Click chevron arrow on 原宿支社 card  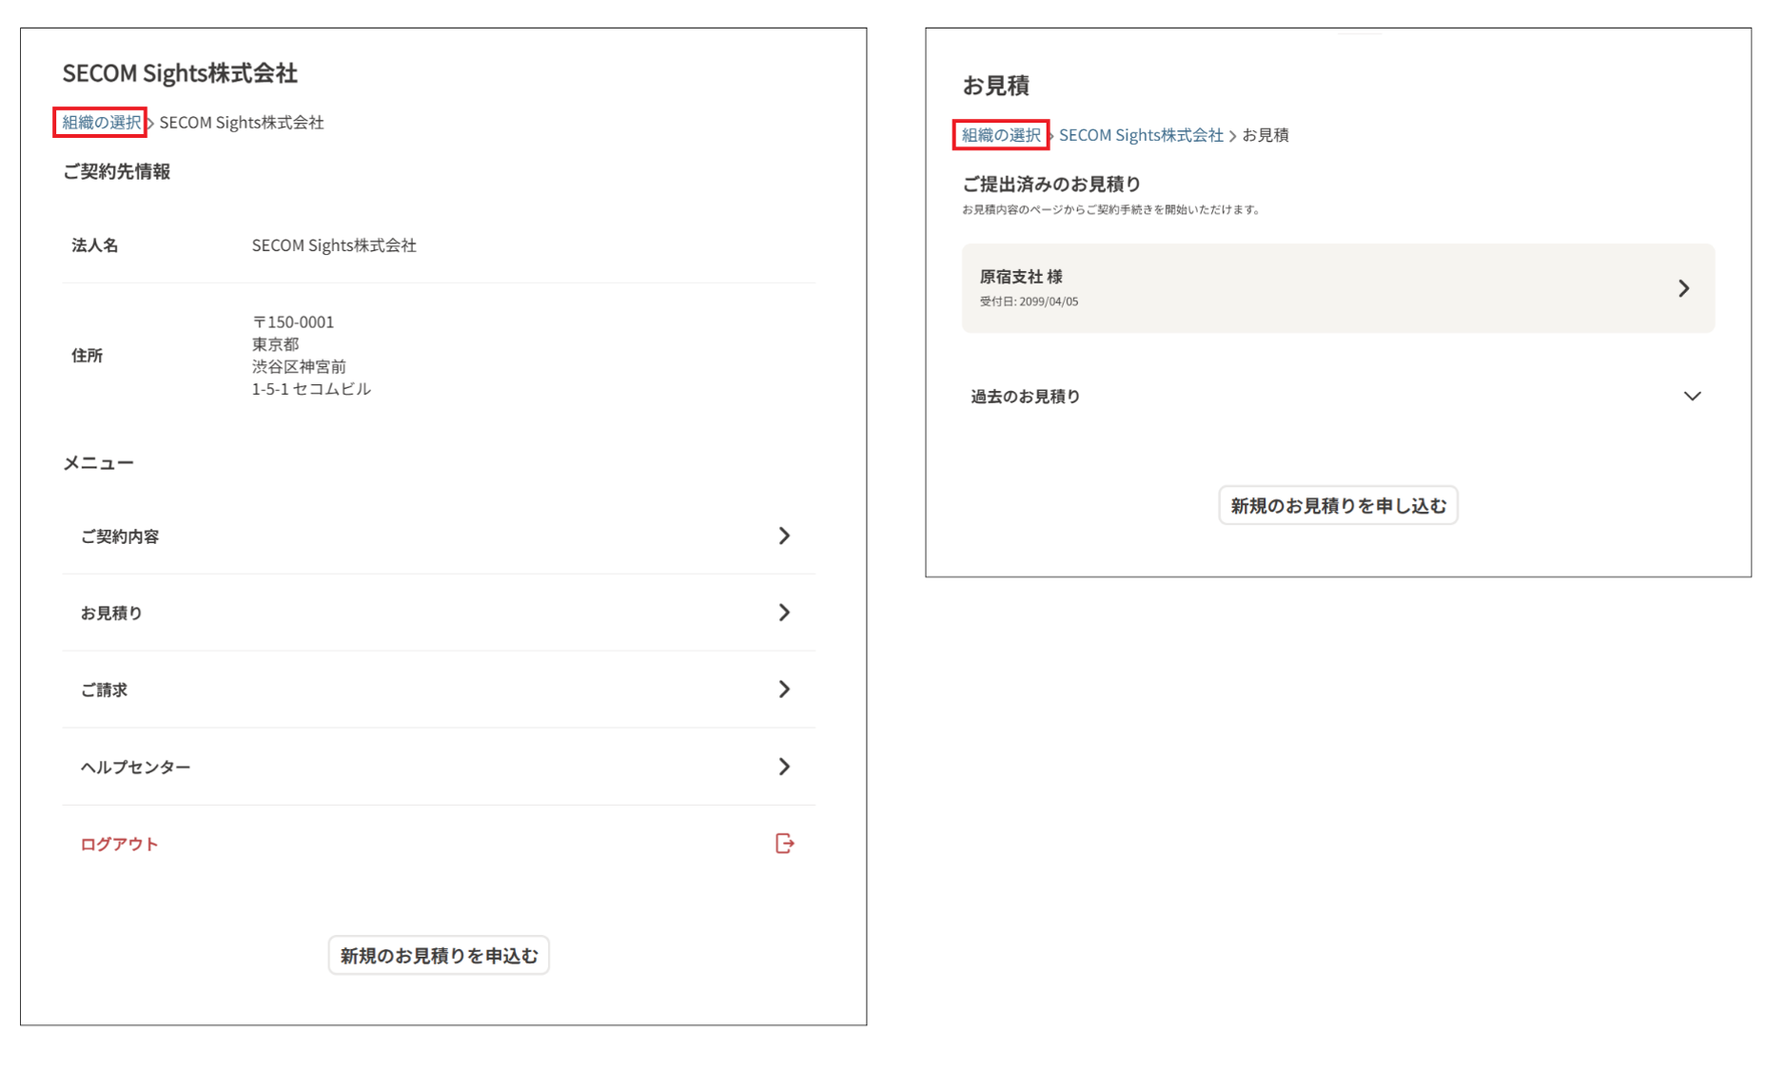(x=1683, y=288)
